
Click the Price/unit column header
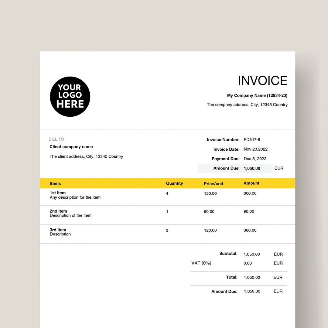point(213,184)
